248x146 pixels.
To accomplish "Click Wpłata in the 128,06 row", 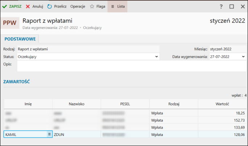I will [x=157, y=135].
